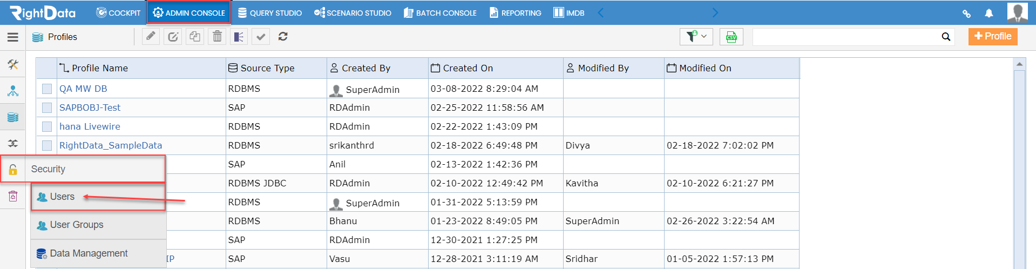Open the notifications bell icon
This screenshot has width=1036, height=269.
(989, 13)
